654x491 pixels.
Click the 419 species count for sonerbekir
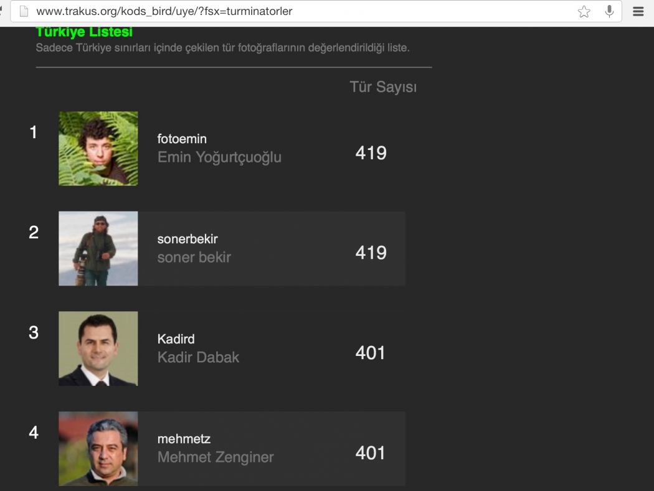[x=371, y=253]
